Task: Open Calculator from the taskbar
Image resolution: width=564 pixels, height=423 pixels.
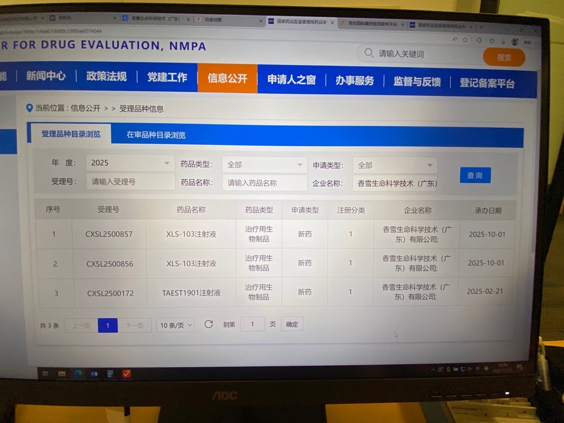Action: click(110, 374)
